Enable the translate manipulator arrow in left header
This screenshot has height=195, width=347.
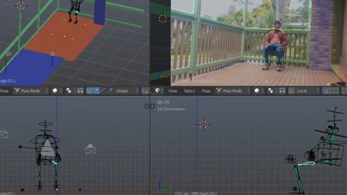(x=97, y=91)
